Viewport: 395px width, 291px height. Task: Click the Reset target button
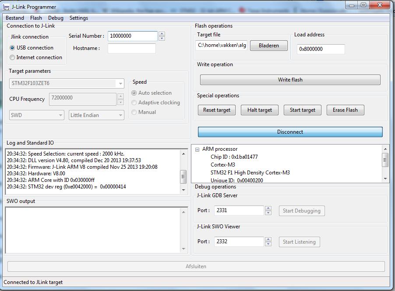(x=217, y=110)
